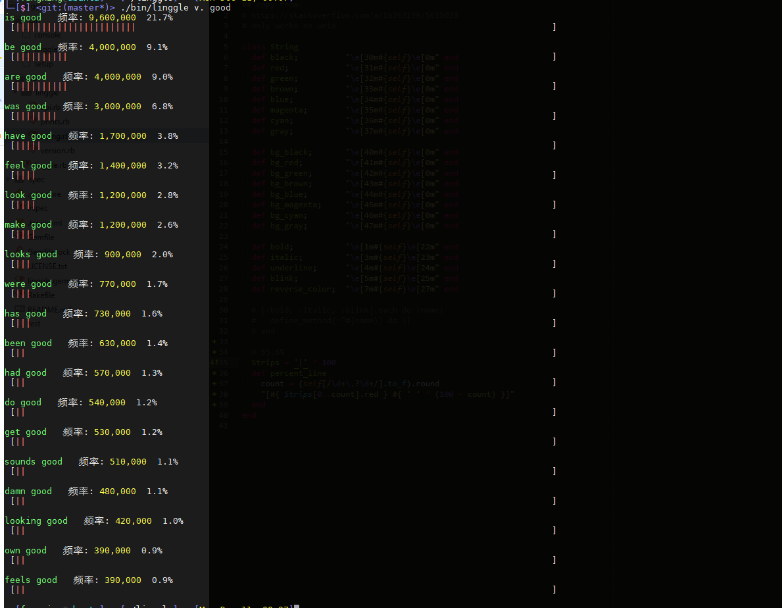Select the phrase 'damn good'
This screenshot has width=782, height=608.
tap(28, 492)
